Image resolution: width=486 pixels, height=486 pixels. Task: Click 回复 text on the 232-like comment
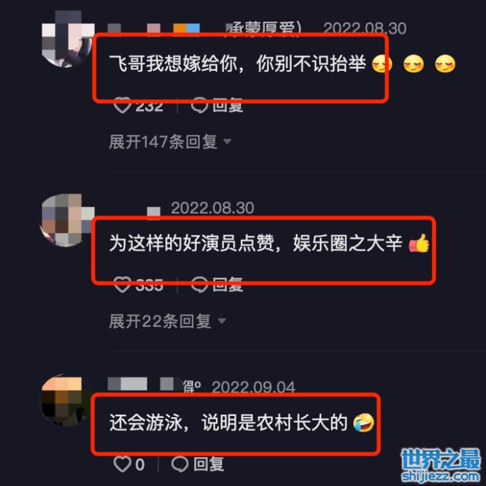coord(227,105)
